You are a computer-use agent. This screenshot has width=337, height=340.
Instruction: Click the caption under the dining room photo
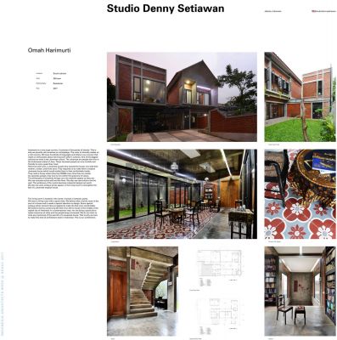tap(115, 241)
